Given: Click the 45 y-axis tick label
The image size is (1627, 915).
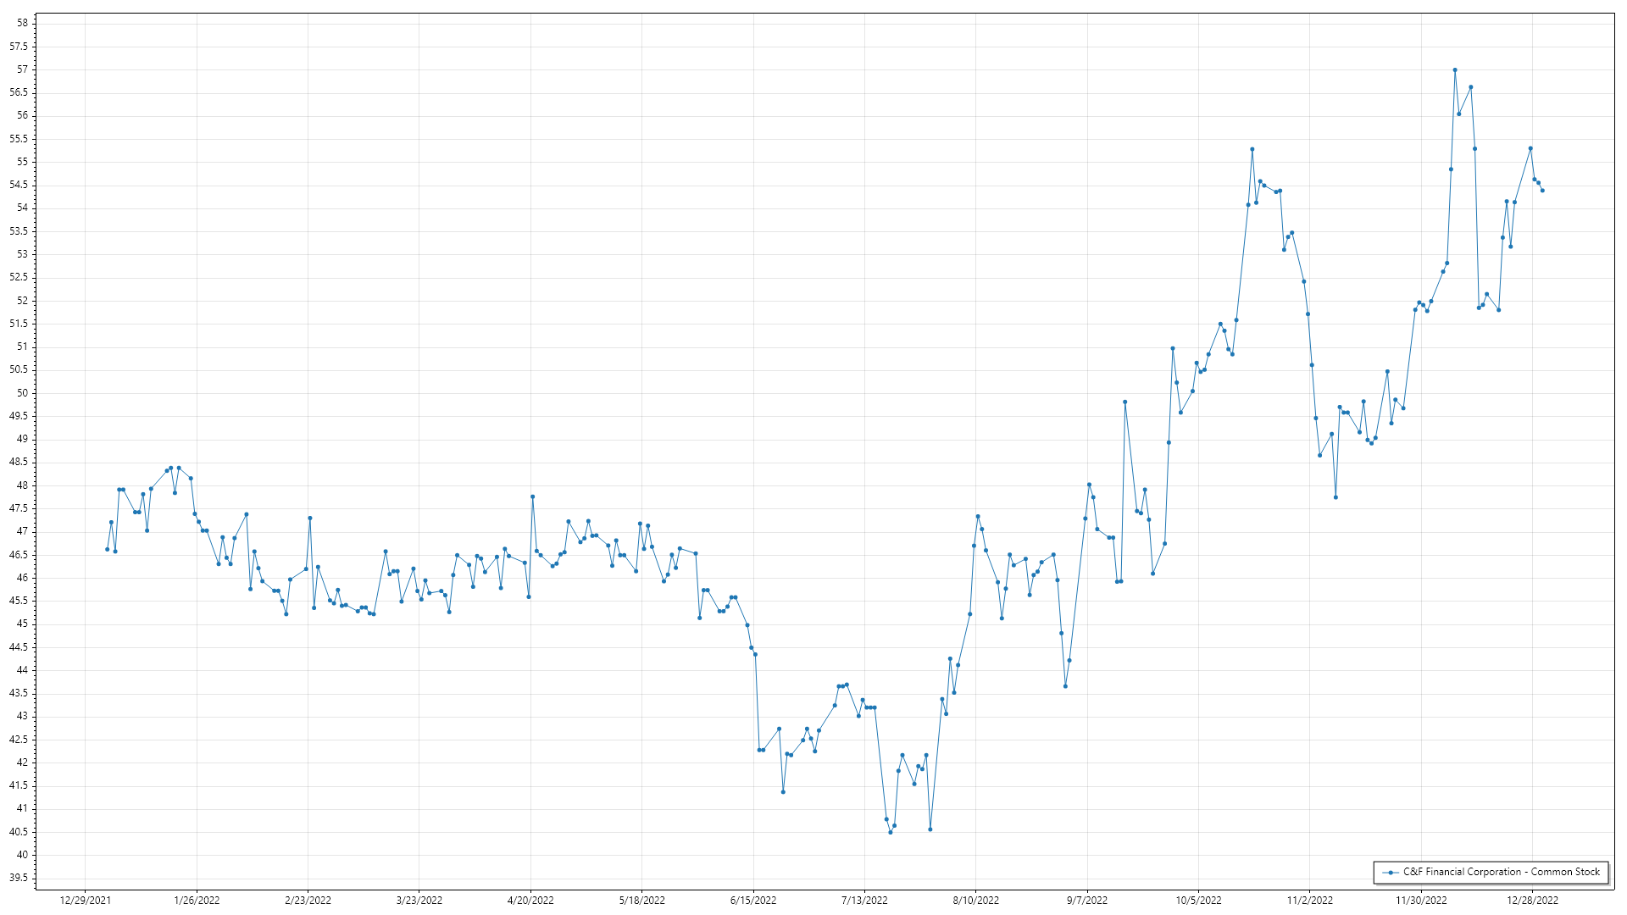Looking at the screenshot, I should (23, 624).
